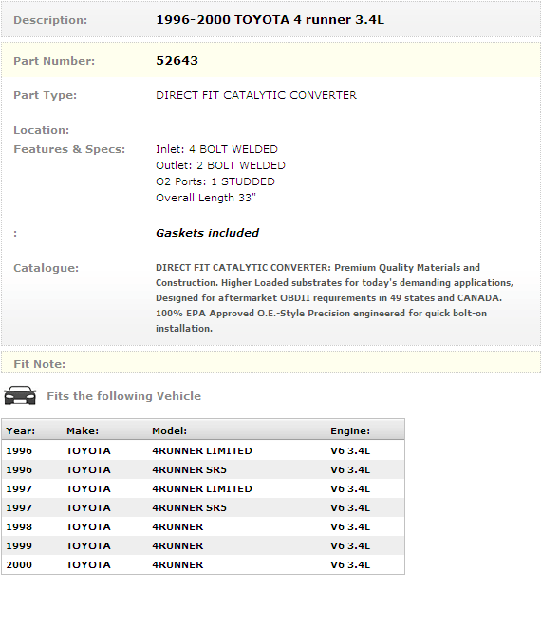Select the 1999 TOYOTA 4RUNNER row
This screenshot has height=629, width=541.
(x=203, y=545)
